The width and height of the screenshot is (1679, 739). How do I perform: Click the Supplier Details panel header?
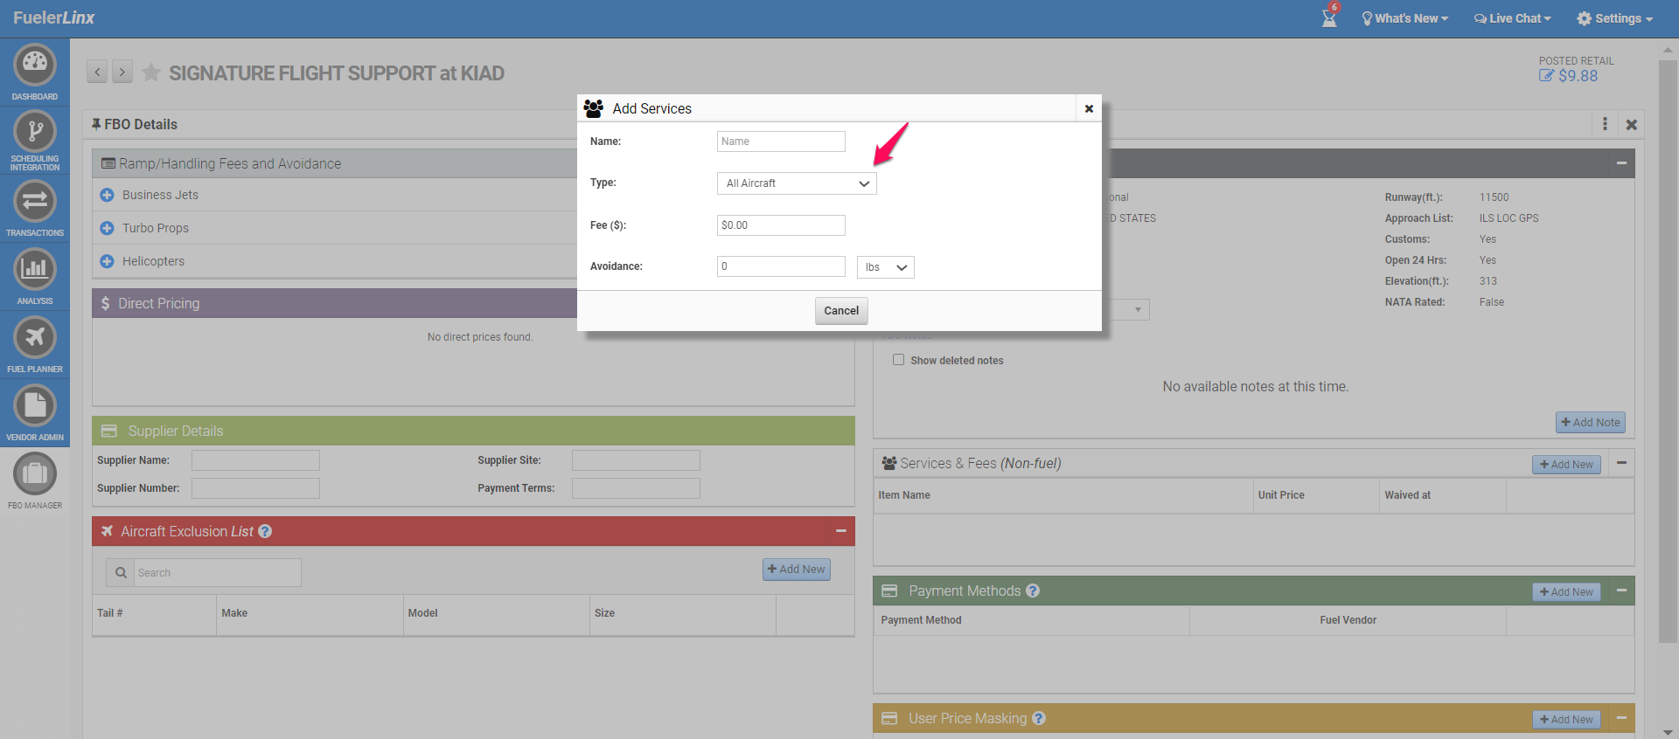(473, 431)
